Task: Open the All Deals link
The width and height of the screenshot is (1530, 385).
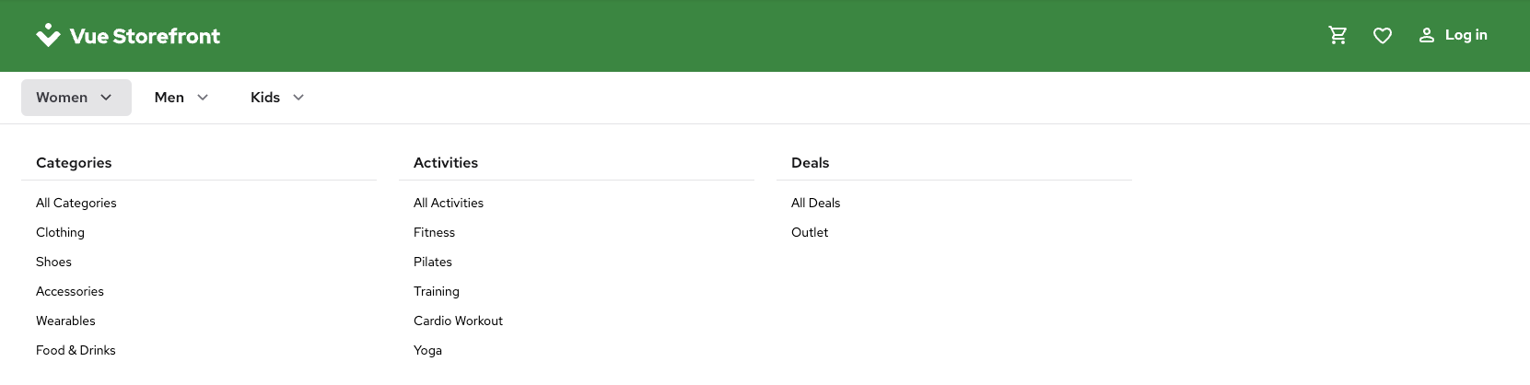Action: 815,204
